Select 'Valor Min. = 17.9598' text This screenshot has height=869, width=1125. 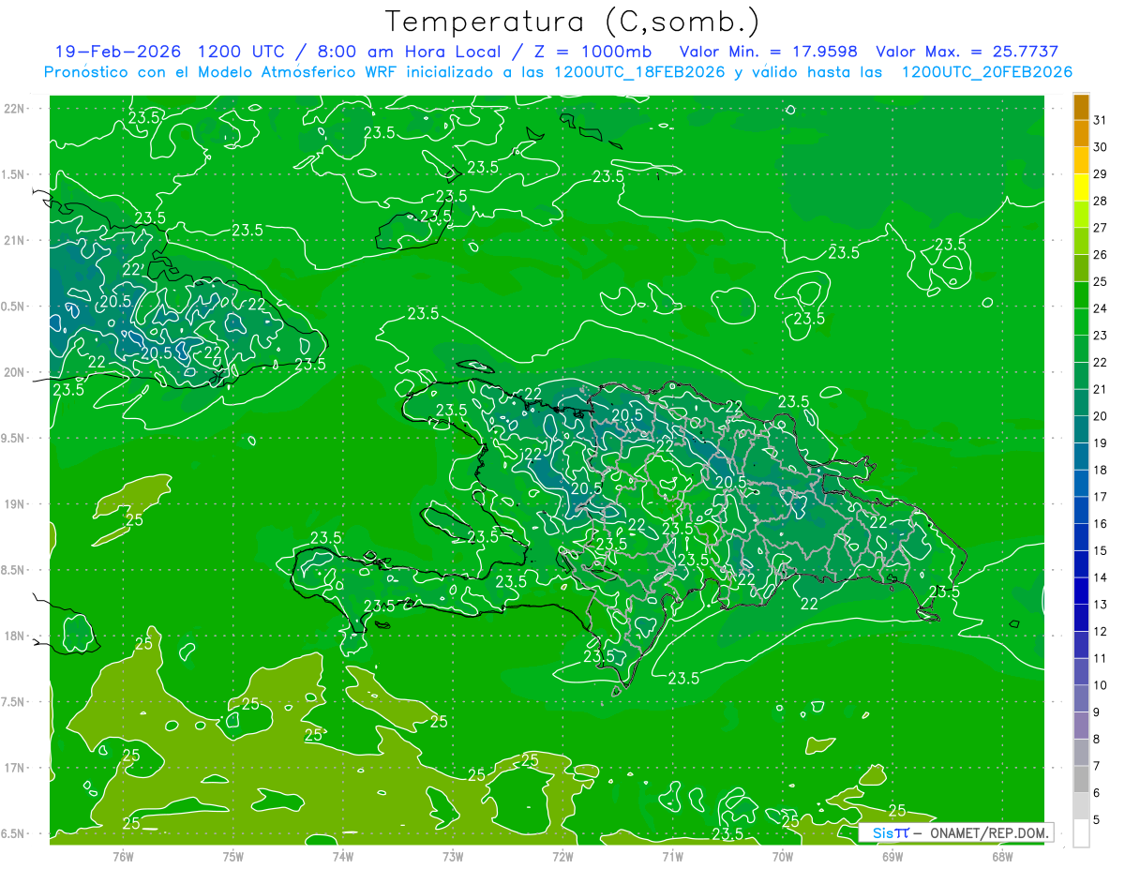pyautogui.click(x=768, y=52)
